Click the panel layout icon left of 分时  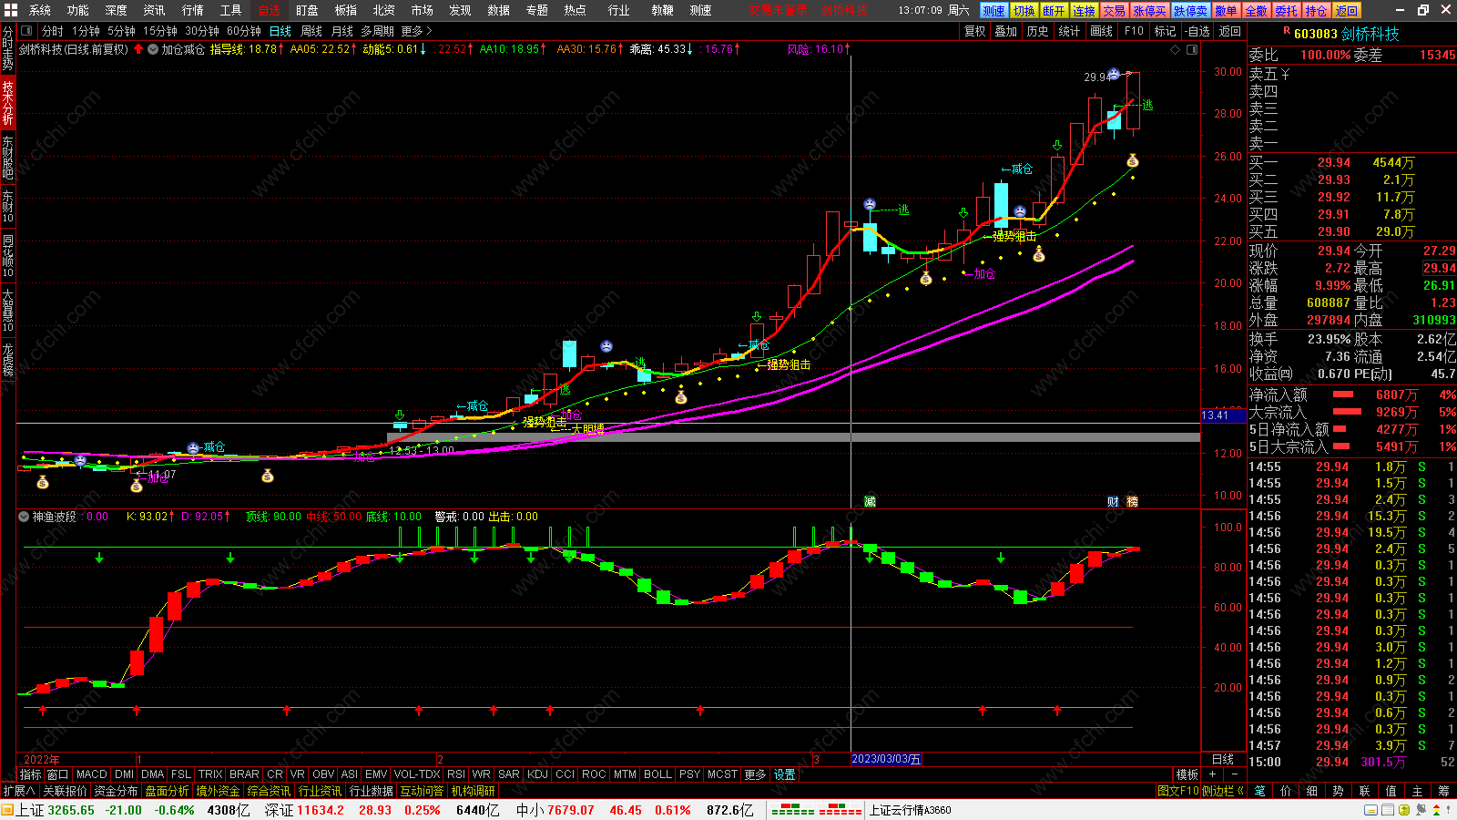coord(26,31)
